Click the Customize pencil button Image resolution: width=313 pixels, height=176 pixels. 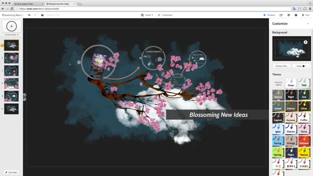click(x=165, y=15)
